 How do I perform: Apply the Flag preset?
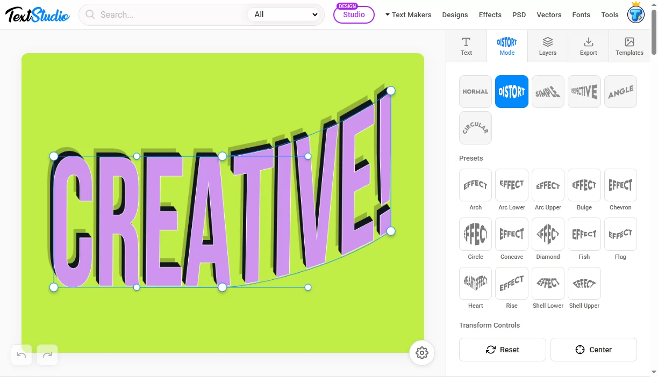(x=620, y=234)
